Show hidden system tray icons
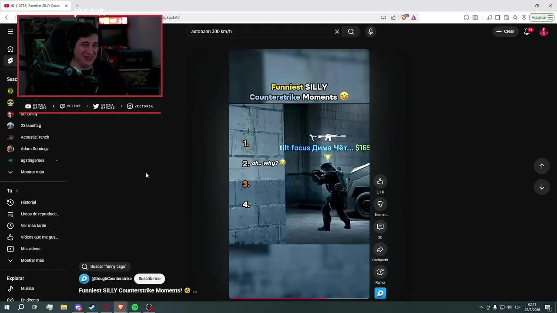557x313 pixels. 481,307
